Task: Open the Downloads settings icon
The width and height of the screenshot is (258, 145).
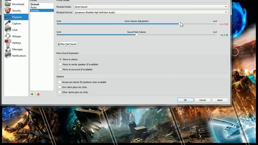Action: coord(8,4)
